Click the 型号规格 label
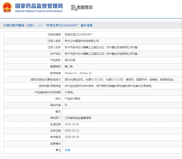The width and height of the screenshot is (182, 159). [x=56, y=73]
